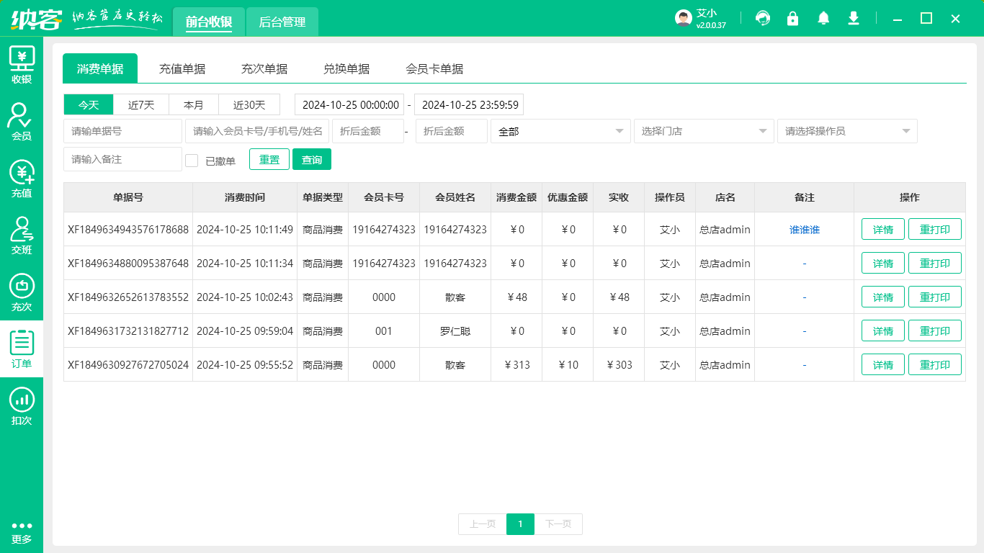Open 详情 for the 09:59:04 order
984x553 pixels.
[883, 331]
